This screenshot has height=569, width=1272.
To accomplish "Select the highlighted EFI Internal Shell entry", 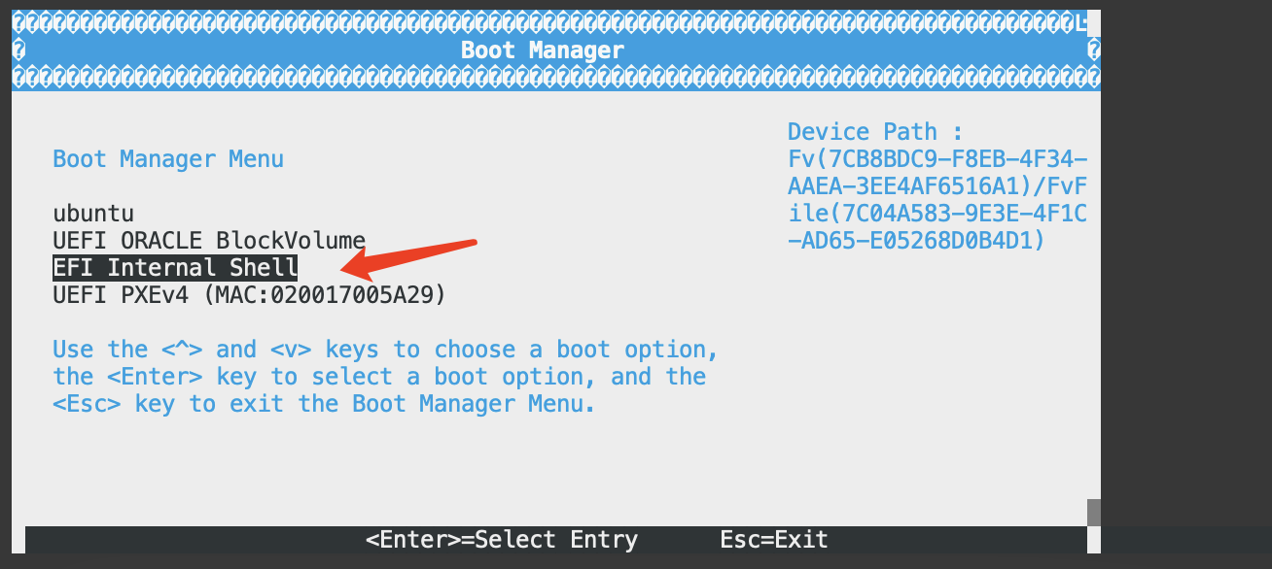I will [175, 268].
